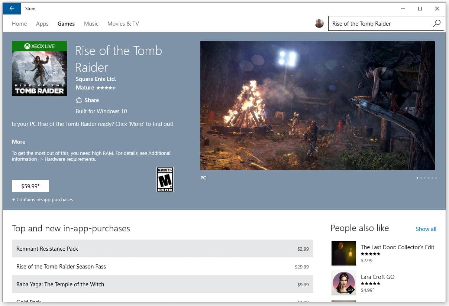Open the Square Enix Ltd. publisher link
The image size is (449, 306).
click(96, 79)
